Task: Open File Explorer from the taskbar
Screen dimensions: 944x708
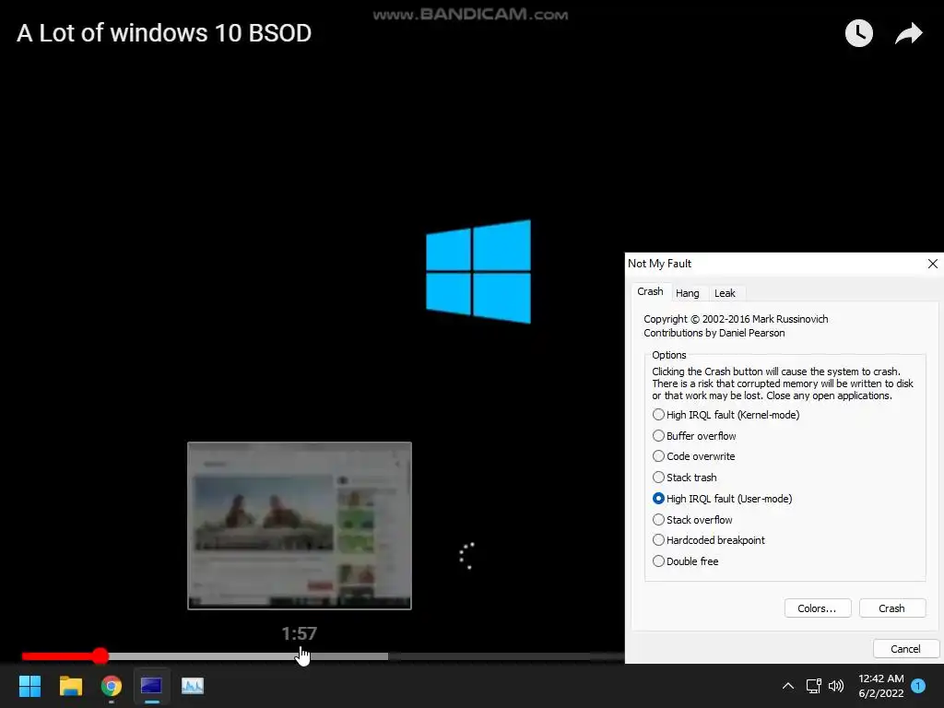Action: pos(70,686)
